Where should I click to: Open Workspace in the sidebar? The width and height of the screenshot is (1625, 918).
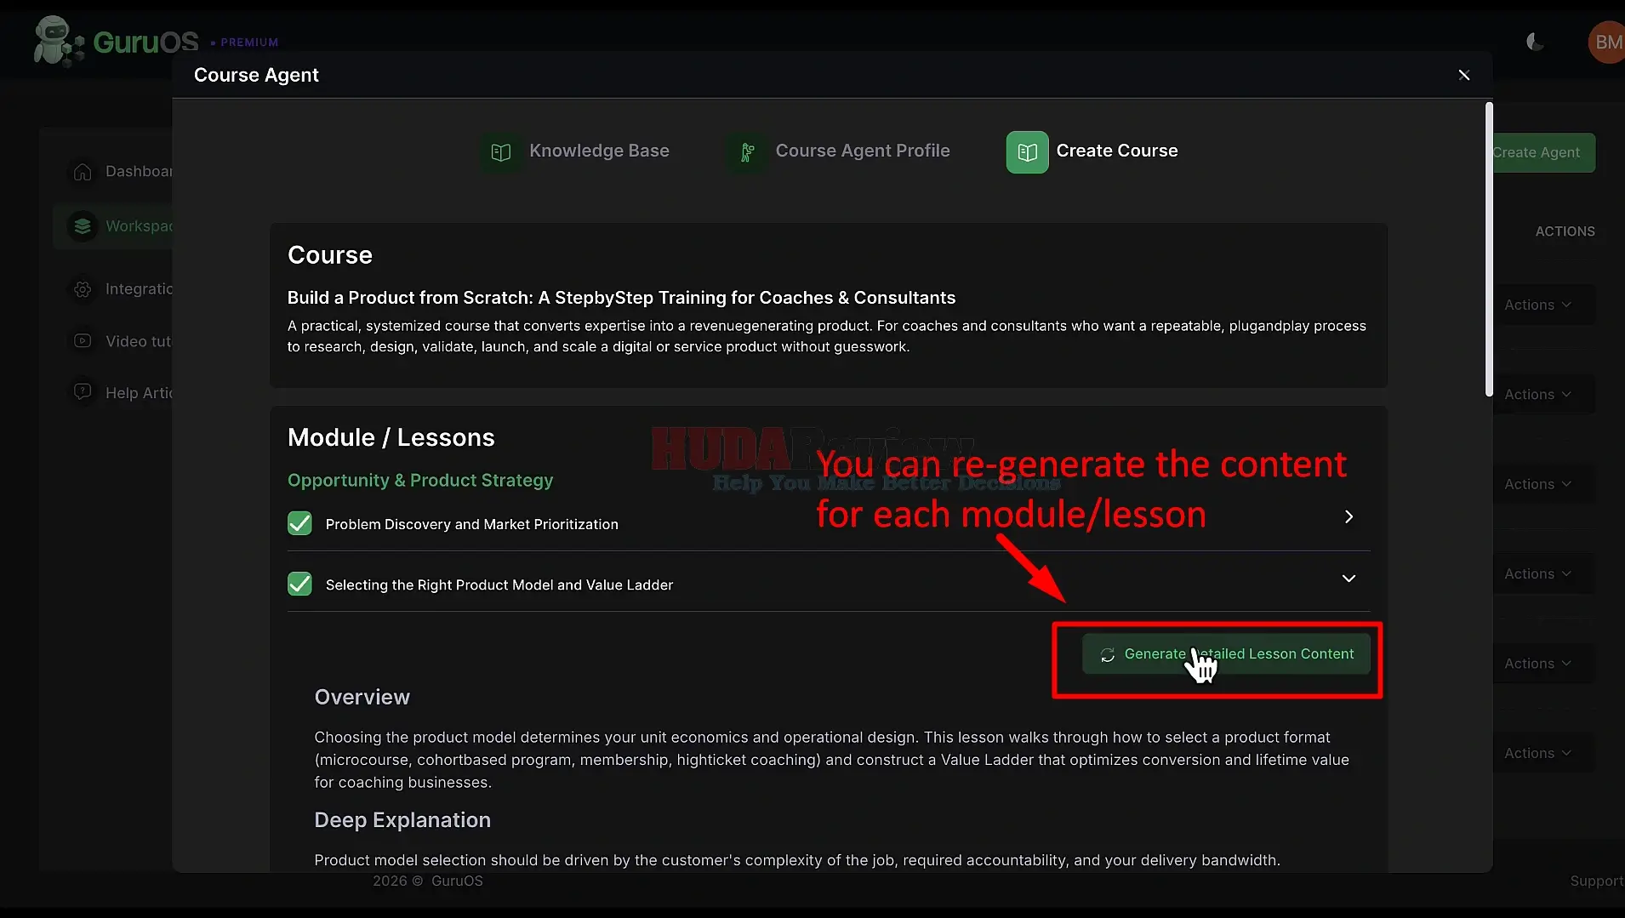click(113, 226)
